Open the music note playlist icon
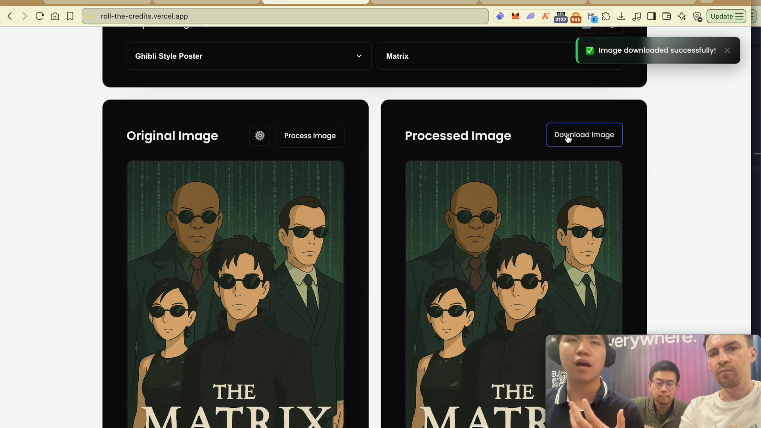This screenshot has height=428, width=761. pyautogui.click(x=637, y=16)
